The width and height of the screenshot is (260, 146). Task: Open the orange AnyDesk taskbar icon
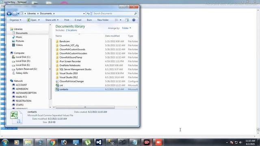tap(158, 142)
